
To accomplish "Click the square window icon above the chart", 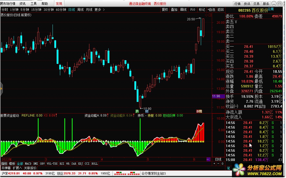I will coord(210,15).
